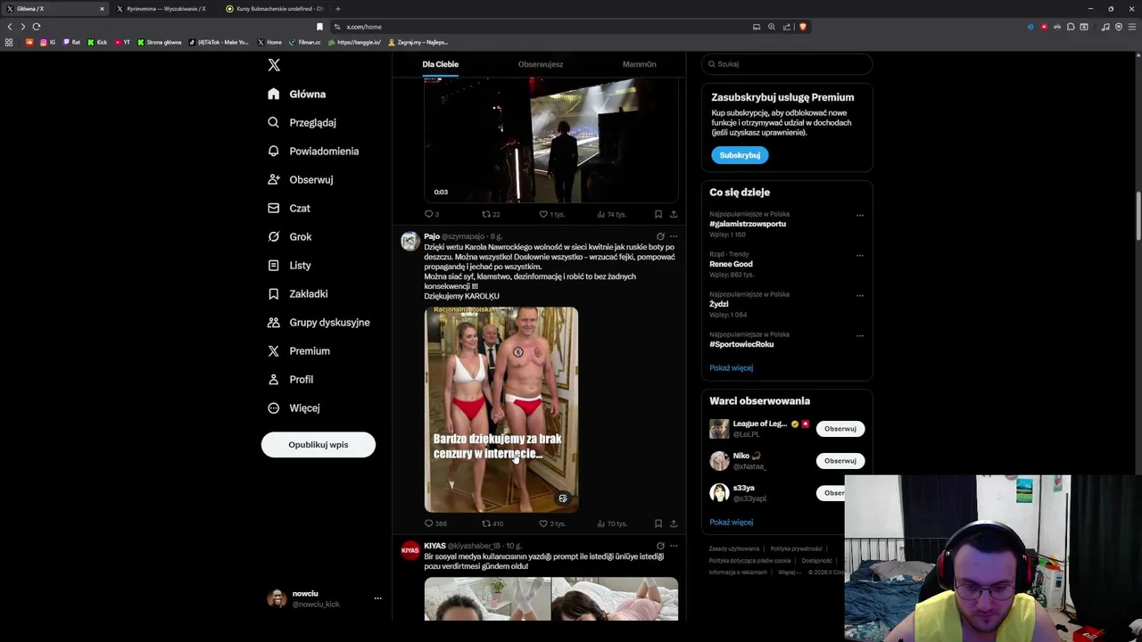Bookmark Pajo's post
1142x642 pixels.
click(x=658, y=523)
